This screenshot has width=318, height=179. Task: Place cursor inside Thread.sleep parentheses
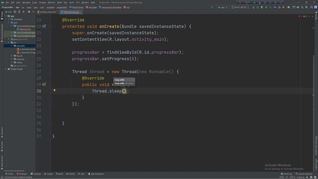[124, 91]
